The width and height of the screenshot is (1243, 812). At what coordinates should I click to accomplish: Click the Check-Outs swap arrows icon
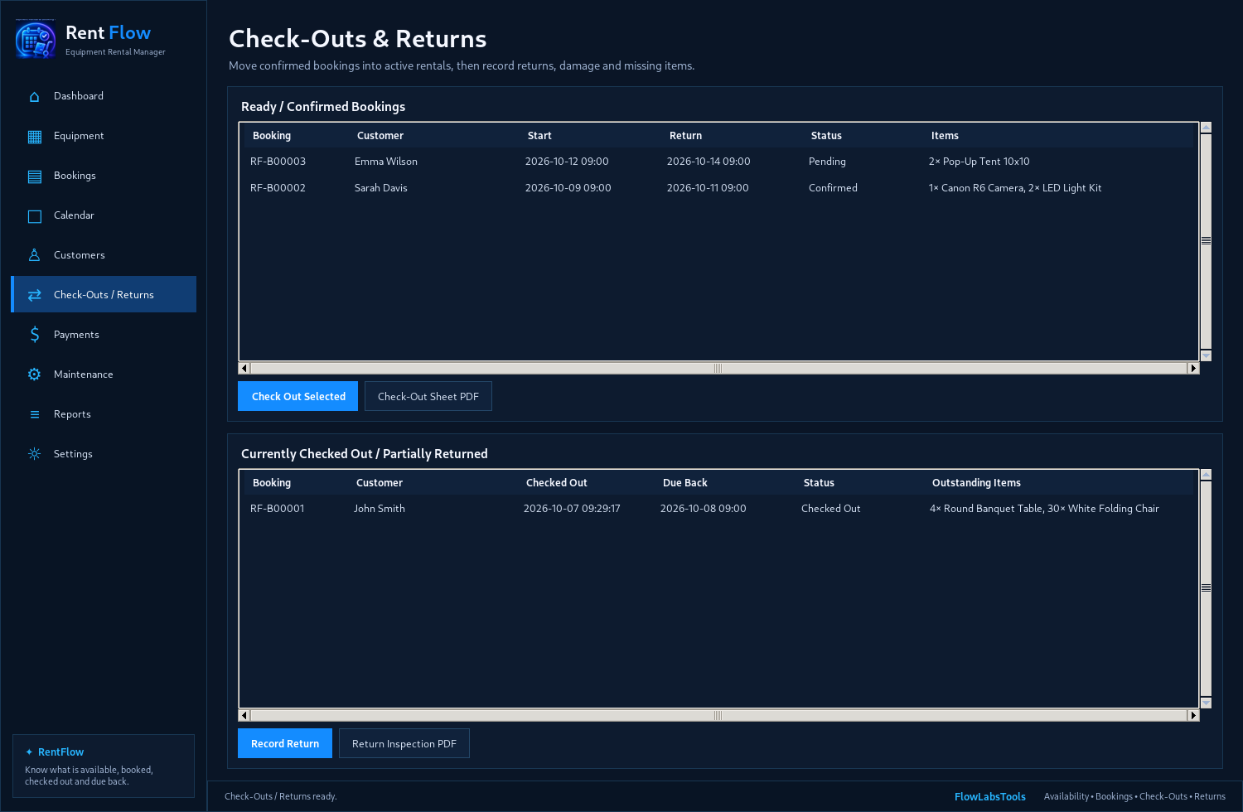click(x=34, y=295)
